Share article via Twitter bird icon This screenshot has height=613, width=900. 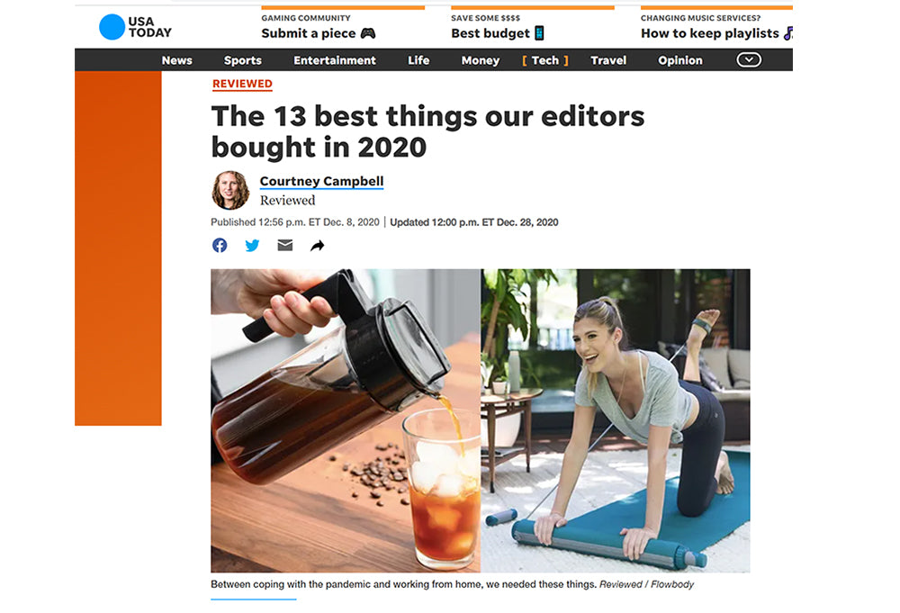[x=252, y=246]
